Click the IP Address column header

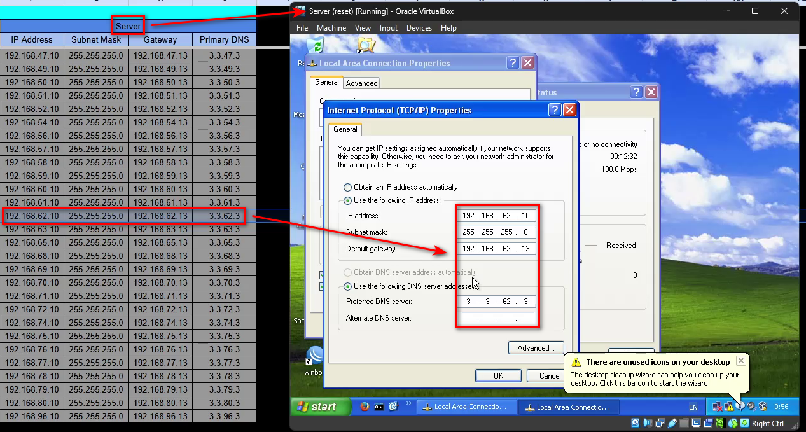coord(32,39)
